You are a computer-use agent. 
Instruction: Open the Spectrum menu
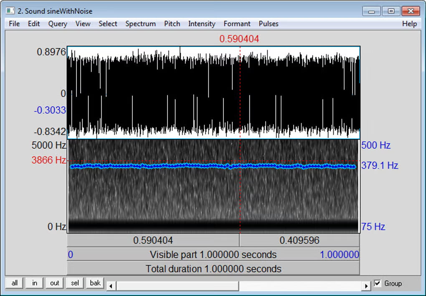point(140,24)
